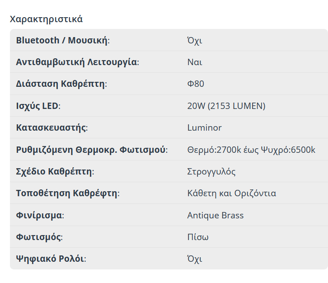
Task: Click the Διάσταση Καθρέπτη label
Action: point(61,84)
